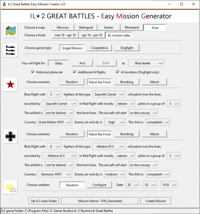Click the sun and cloud weather icon
Image resolution: width=200 pixels, height=214 pixels.
11,187
